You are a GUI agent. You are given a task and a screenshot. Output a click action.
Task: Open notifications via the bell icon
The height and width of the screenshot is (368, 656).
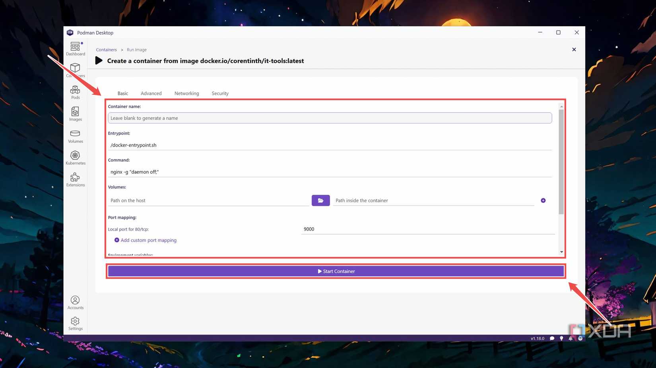click(571, 338)
